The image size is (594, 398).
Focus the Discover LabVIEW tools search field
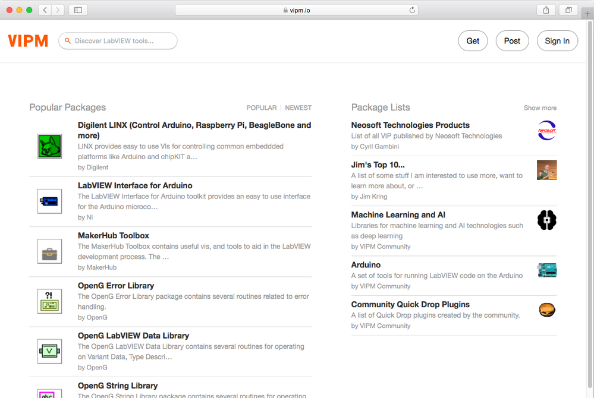coord(118,41)
